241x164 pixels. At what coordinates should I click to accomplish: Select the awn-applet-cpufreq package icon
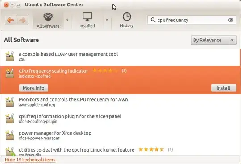(x=10, y=102)
